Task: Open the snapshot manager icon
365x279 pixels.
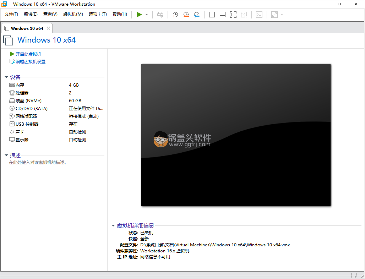Action: pos(197,15)
